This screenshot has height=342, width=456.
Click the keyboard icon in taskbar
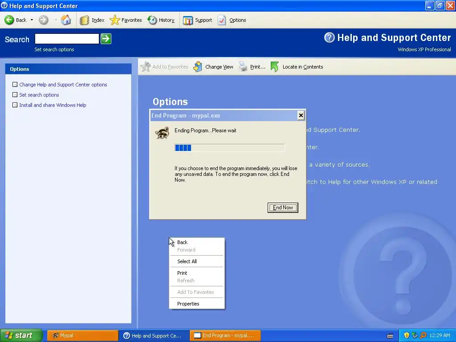pos(390,336)
